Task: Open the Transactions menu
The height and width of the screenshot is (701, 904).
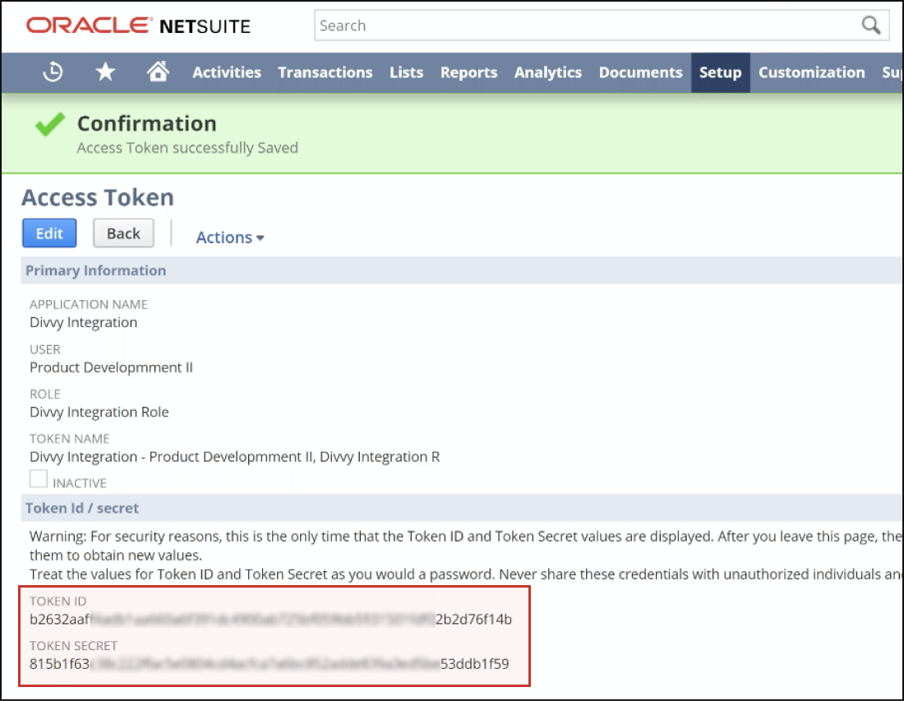Action: click(325, 72)
